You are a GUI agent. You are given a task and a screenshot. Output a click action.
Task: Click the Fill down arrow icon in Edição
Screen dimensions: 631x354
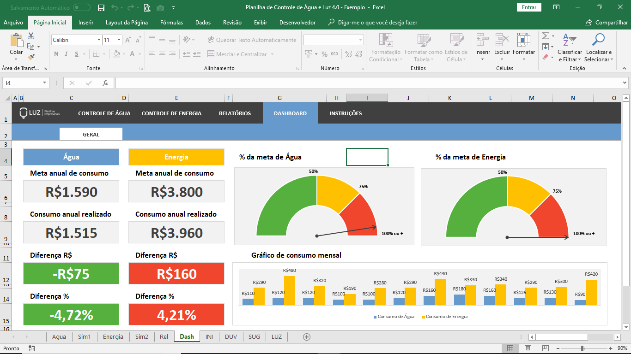(545, 47)
